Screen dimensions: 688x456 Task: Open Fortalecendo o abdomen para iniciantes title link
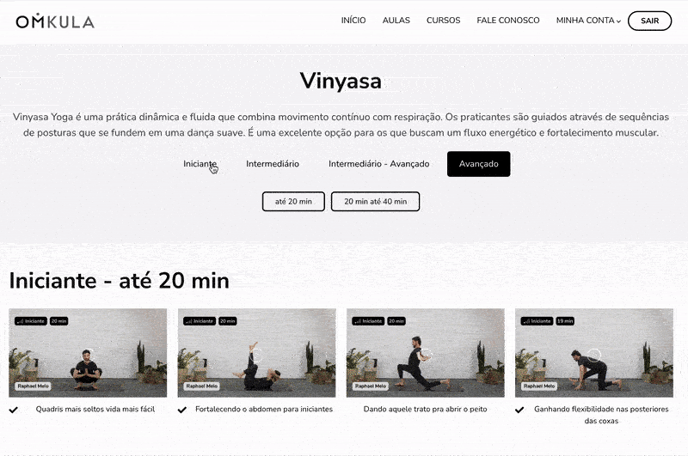click(264, 409)
